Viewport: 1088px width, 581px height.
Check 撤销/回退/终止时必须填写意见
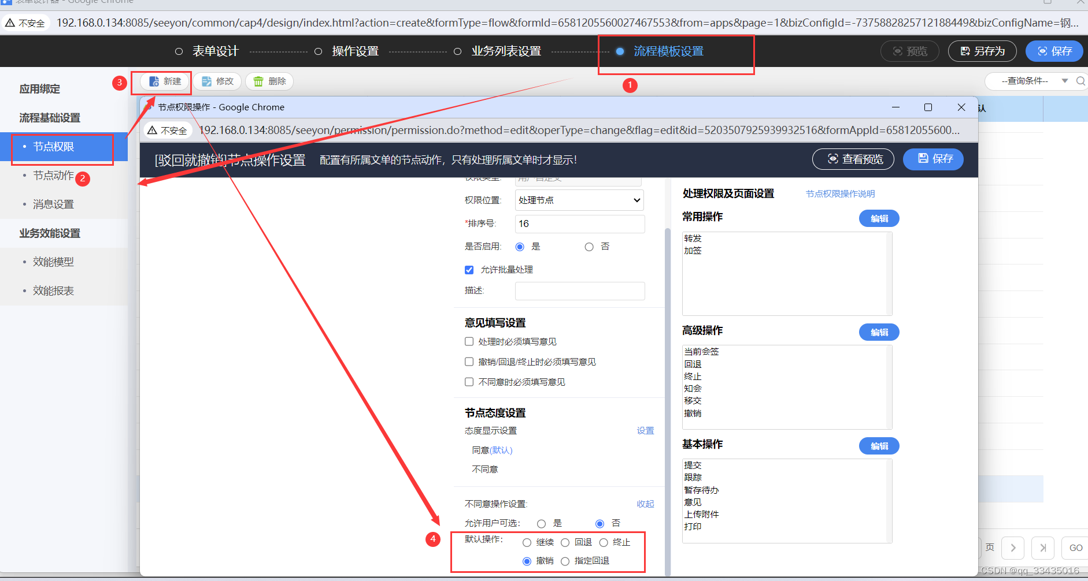469,362
